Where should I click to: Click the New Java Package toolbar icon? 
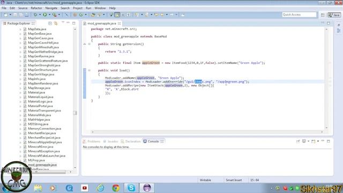75,14
